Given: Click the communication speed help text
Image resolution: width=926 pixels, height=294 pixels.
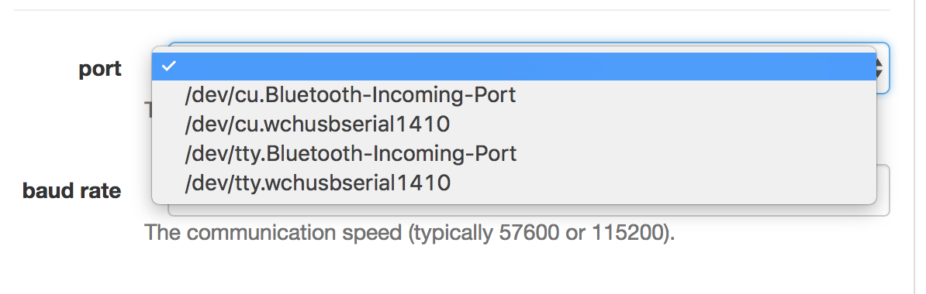Looking at the screenshot, I should pos(409,234).
